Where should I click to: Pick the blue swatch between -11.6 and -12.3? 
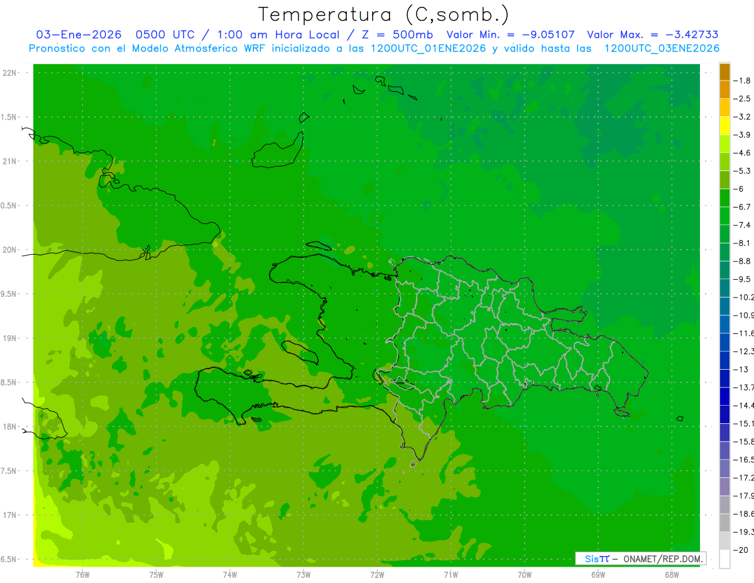tap(724, 342)
